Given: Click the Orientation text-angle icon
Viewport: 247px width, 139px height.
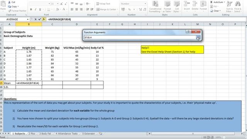Looking at the screenshot, I should coord(88,3).
